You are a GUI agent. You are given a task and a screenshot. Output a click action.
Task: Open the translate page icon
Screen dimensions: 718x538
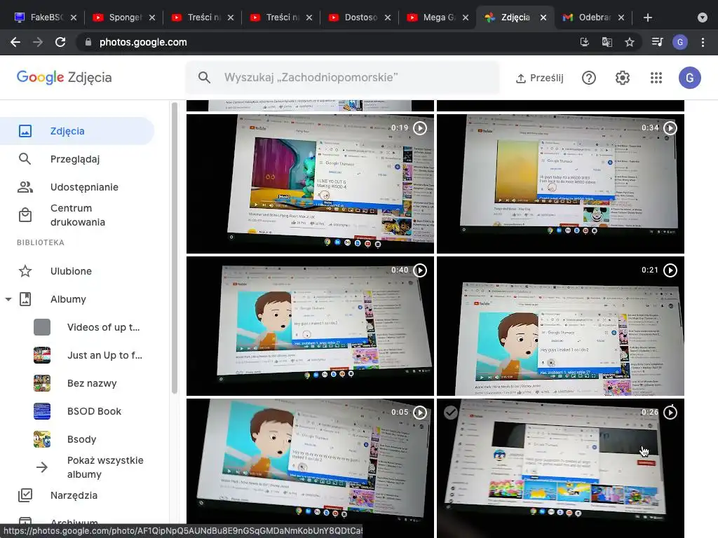pyautogui.click(x=607, y=42)
